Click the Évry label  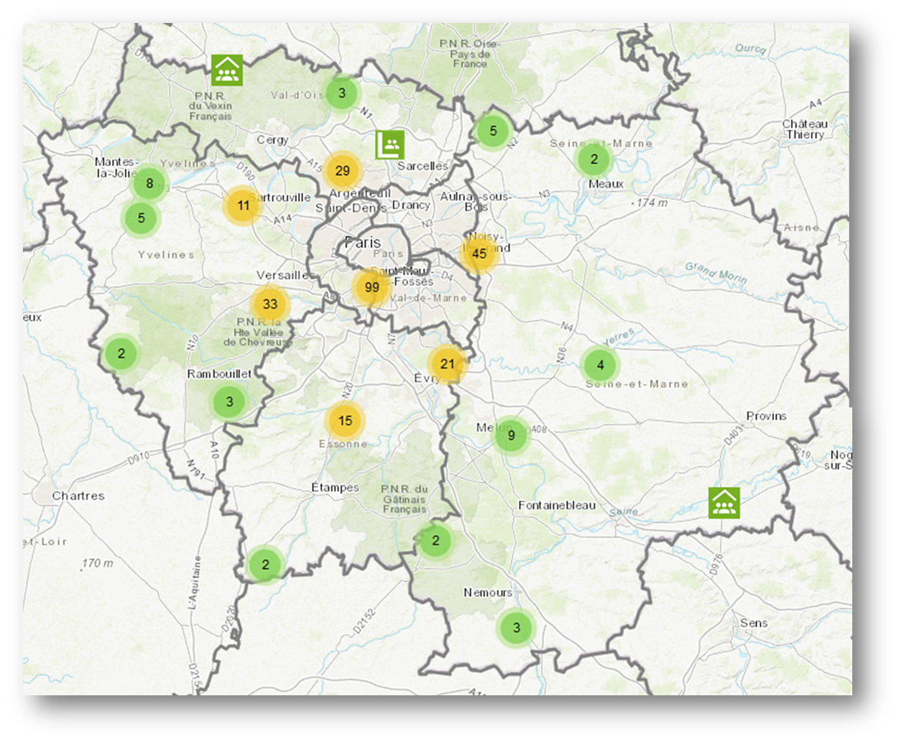428,378
